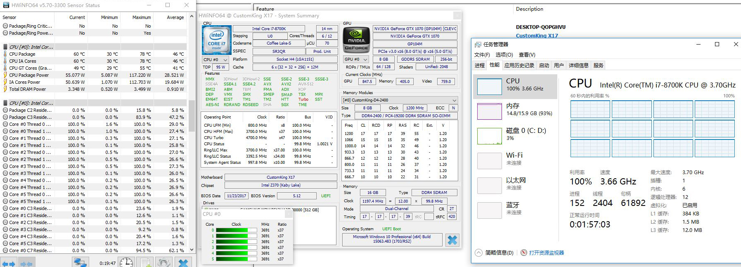741x267 pixels.
Task: Click the Intel Core i7 logo
Action: point(216,40)
